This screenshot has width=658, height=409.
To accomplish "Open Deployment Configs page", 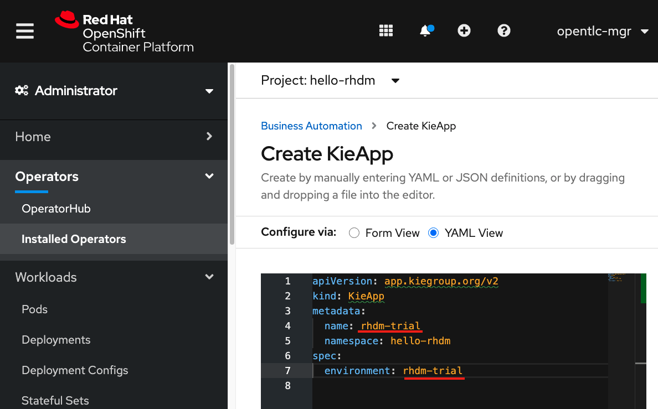I will point(75,370).
